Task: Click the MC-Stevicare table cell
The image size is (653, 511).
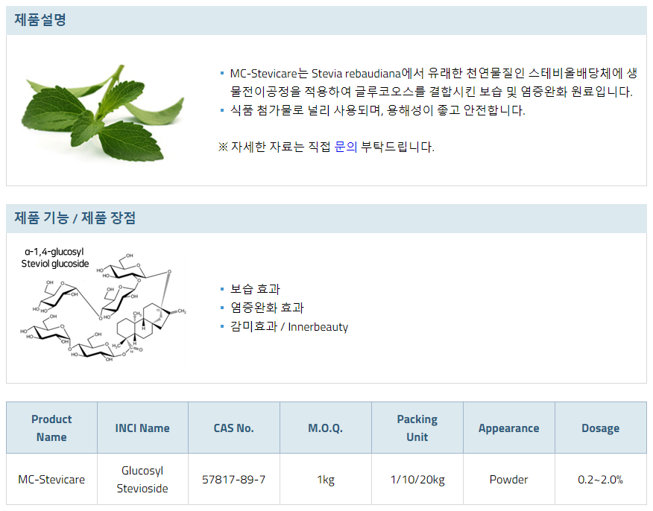Action: pyautogui.click(x=51, y=480)
